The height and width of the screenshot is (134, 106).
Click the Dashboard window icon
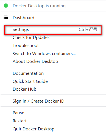pyautogui.click(x=6, y=18)
